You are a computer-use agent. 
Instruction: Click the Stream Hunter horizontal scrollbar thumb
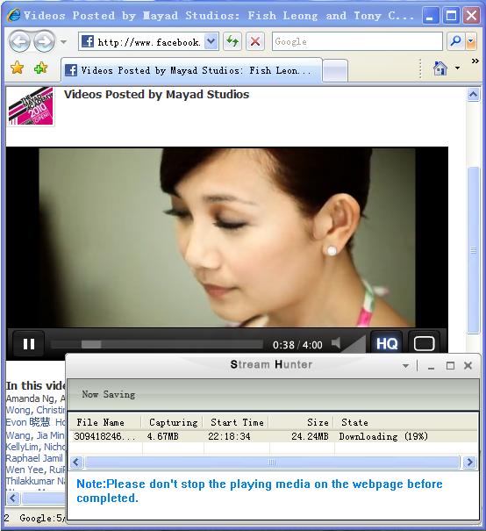click(x=272, y=462)
